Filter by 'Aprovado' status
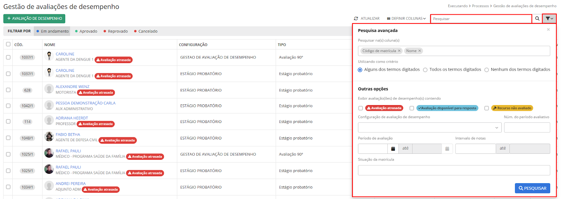The height and width of the screenshot is (199, 561). (x=86, y=31)
